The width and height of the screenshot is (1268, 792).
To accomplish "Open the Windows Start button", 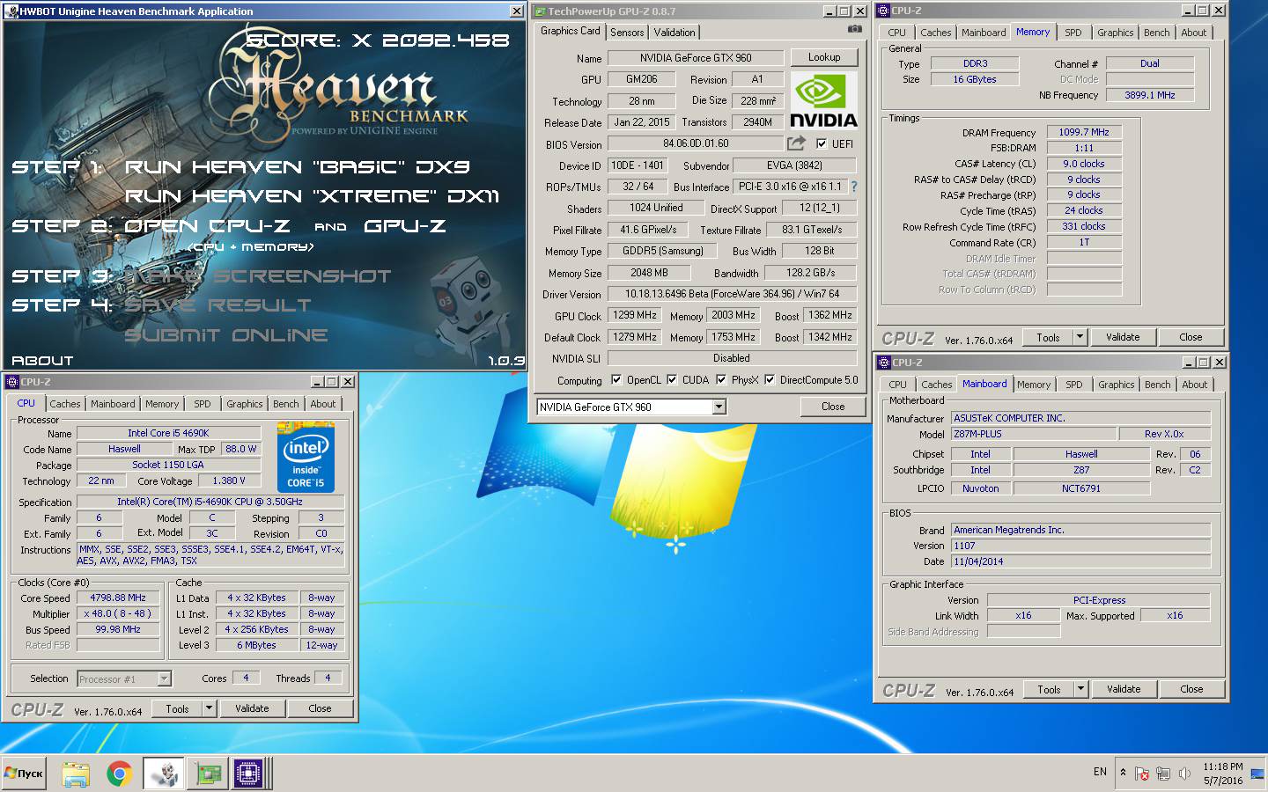I will click(x=24, y=774).
